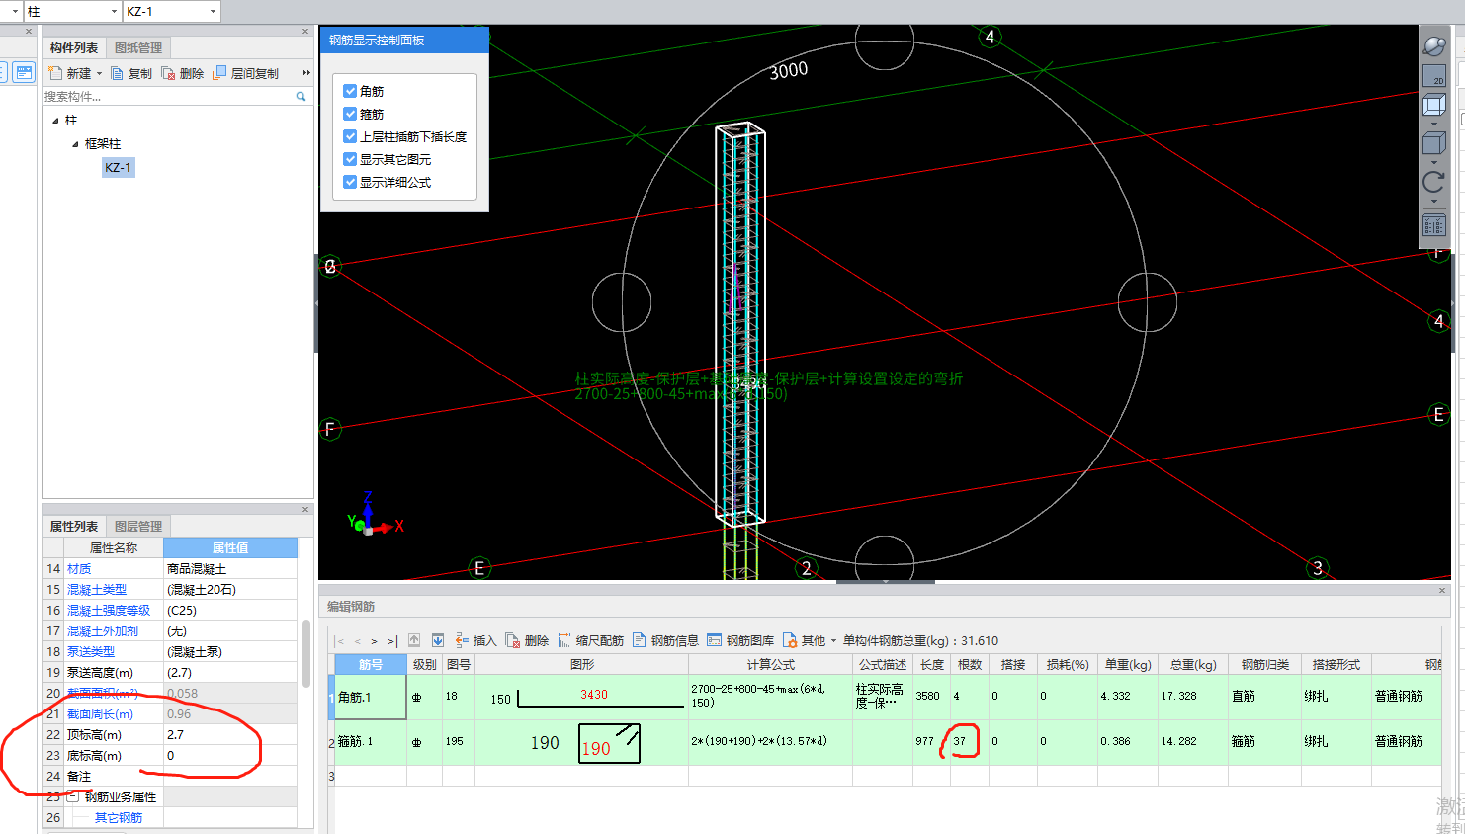Select the 角筋.1 row name cell
Screen dimensions: 1465x834
click(371, 698)
